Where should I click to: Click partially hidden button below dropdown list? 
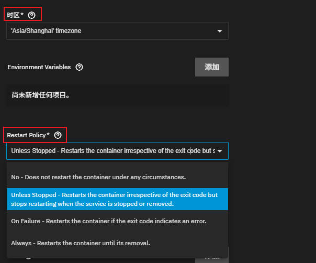tap(211, 259)
